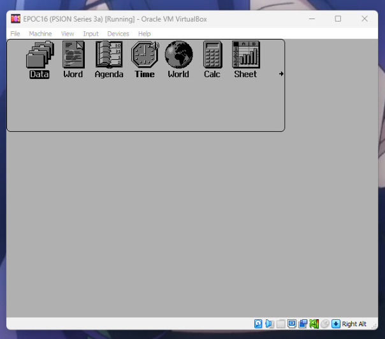Click the hard disk activity status icon
Image resolution: width=385 pixels, height=339 pixels.
[x=258, y=324]
